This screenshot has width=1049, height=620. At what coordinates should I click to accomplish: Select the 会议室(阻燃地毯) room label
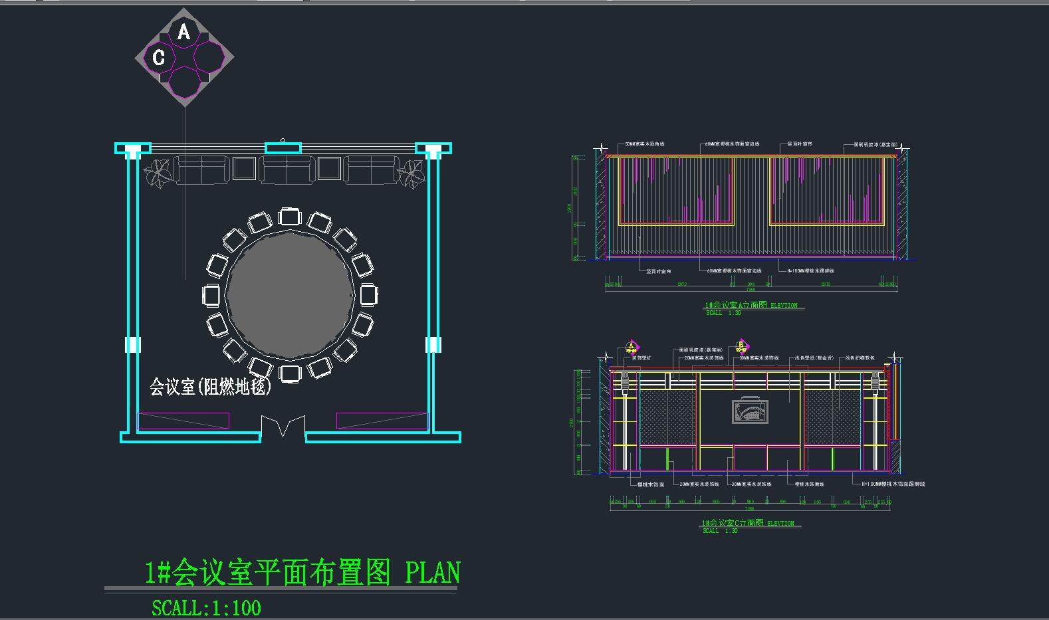click(x=210, y=387)
